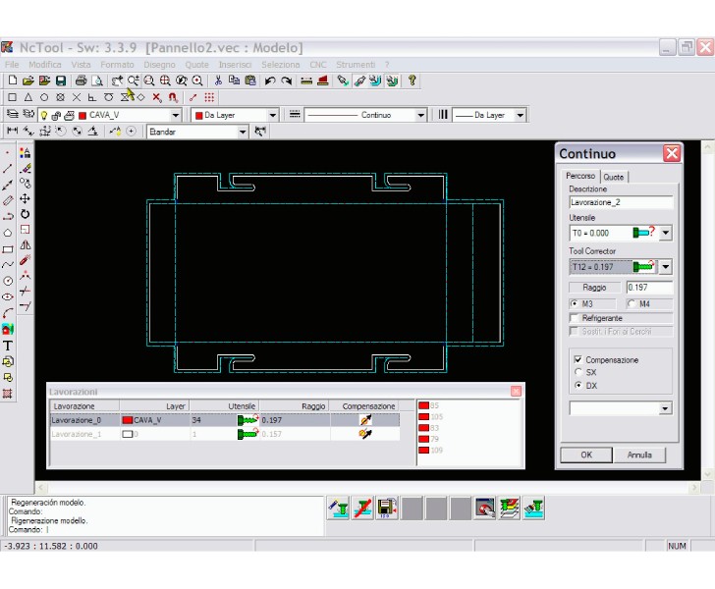Uncheck the Compensazione checkbox

577,360
